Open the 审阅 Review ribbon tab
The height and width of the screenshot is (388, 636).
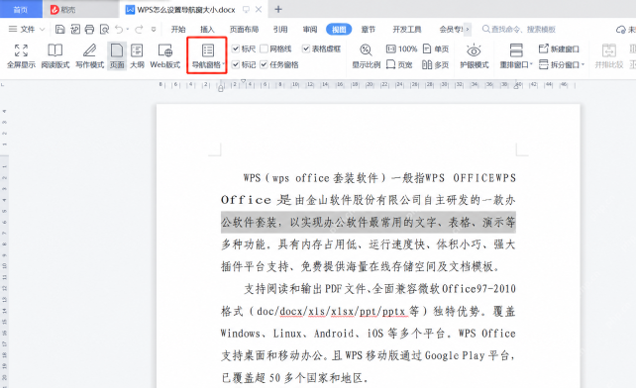[x=310, y=29]
